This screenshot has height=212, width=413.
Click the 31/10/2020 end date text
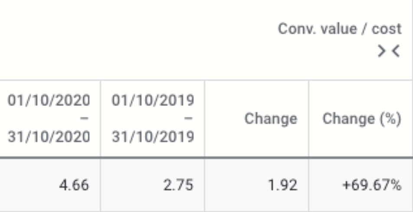click(x=49, y=137)
